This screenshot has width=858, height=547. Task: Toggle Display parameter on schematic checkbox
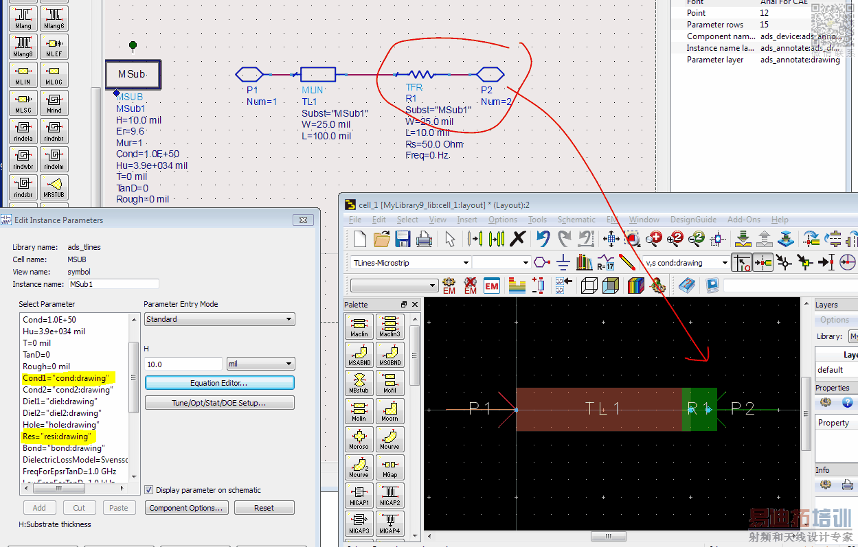(x=149, y=490)
